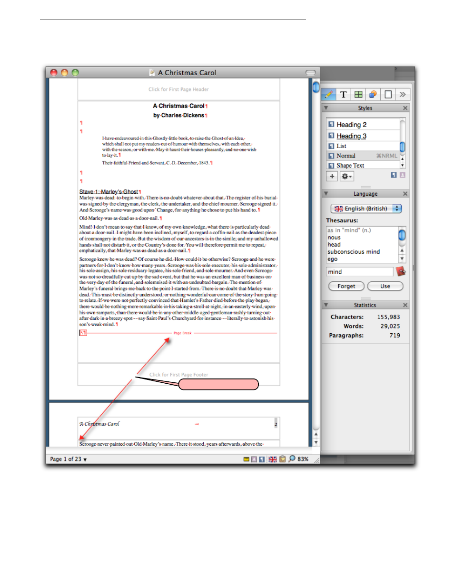
Task: Click status bar ruler icon
Action: click(247, 459)
